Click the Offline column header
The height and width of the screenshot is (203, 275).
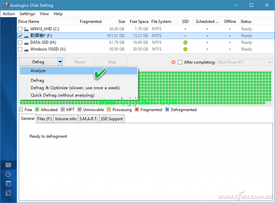click(x=230, y=21)
